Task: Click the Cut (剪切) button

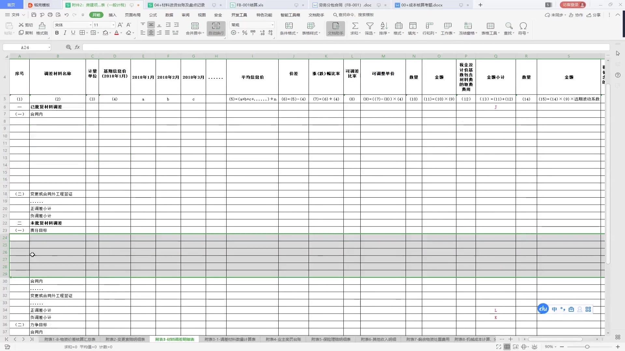Action: [26, 25]
